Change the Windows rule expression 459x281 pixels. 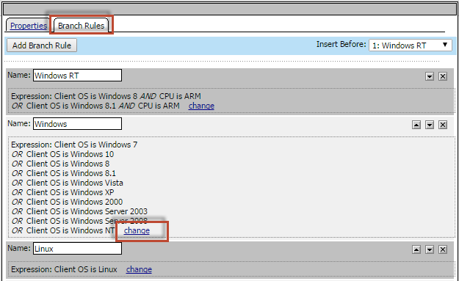137,230
